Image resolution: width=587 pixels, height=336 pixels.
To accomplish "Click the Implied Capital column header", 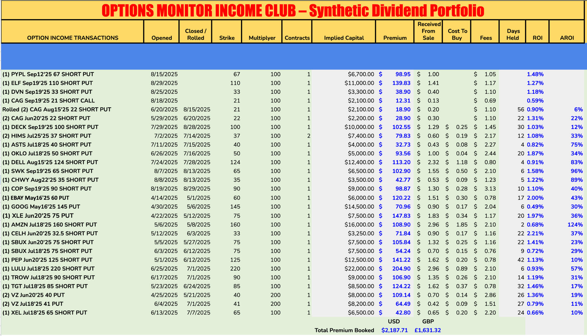I will [x=343, y=38].
